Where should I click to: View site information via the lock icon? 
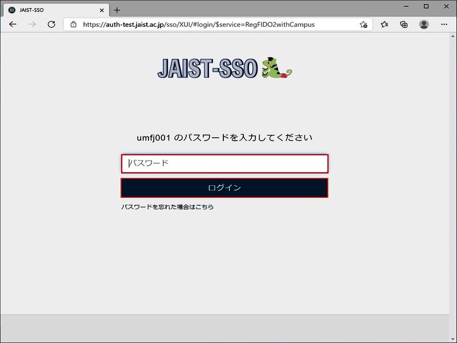73,25
